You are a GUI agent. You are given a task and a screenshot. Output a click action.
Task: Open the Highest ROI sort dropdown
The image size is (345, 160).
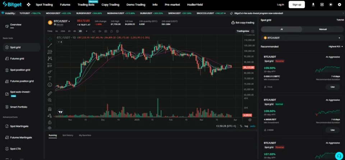(336, 47)
